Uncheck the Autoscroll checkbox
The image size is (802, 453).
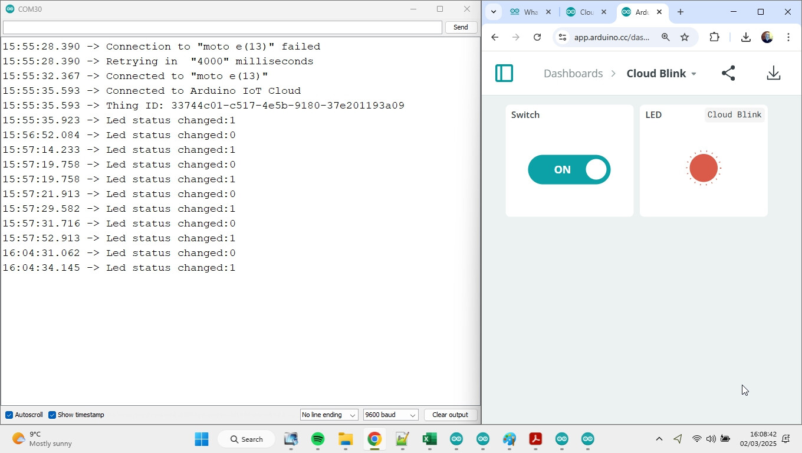pyautogui.click(x=8, y=415)
